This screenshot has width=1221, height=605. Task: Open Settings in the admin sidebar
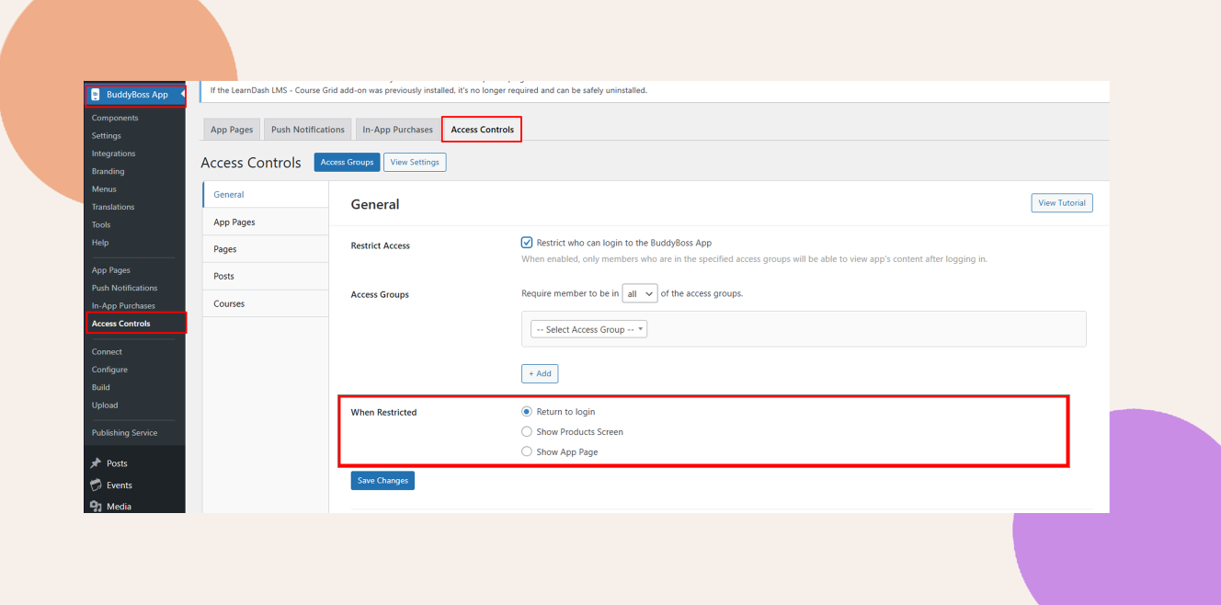point(107,136)
